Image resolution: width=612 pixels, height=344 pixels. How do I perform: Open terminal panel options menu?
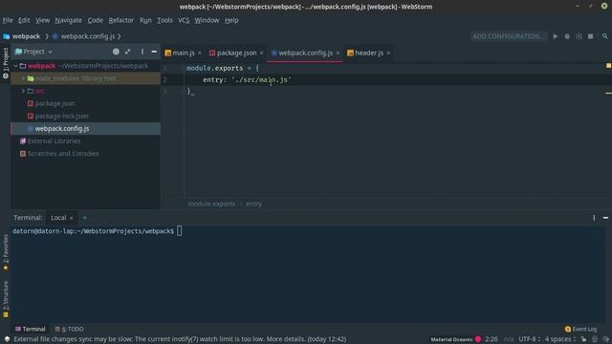tap(594, 218)
